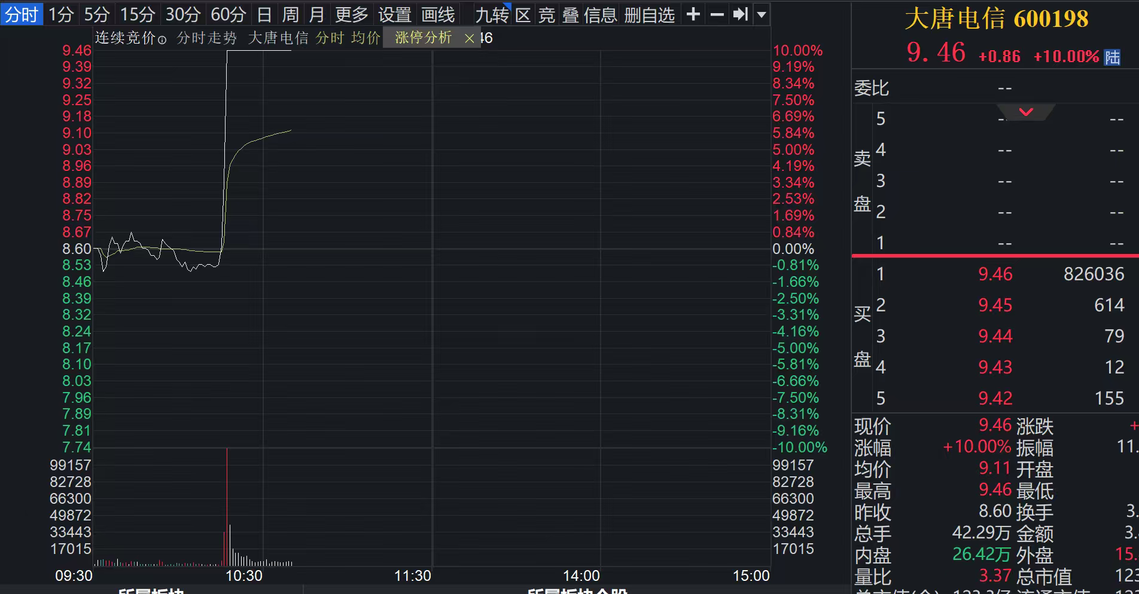Open the 60分 period tab
This screenshot has width=1139, height=594.
click(x=229, y=14)
